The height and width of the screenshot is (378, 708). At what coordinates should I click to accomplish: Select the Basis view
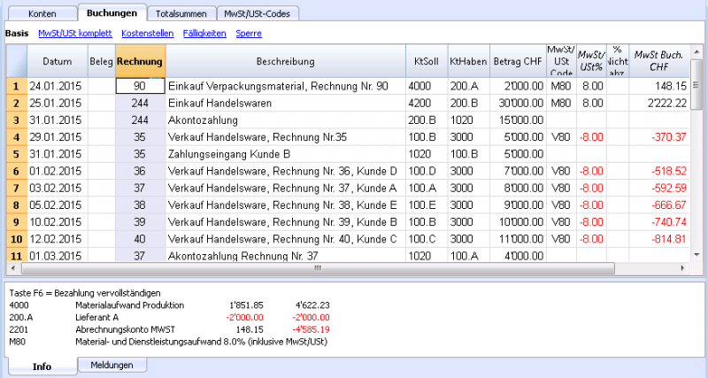pos(17,34)
